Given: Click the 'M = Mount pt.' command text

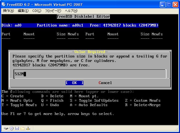Looking at the screenshot, I should (84, 96).
